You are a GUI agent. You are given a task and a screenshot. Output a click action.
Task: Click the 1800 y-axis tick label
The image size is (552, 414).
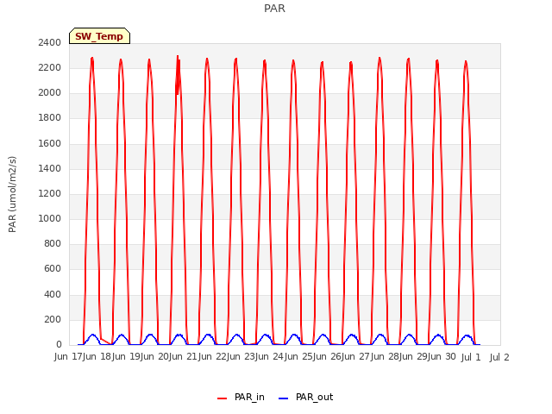click(50, 117)
